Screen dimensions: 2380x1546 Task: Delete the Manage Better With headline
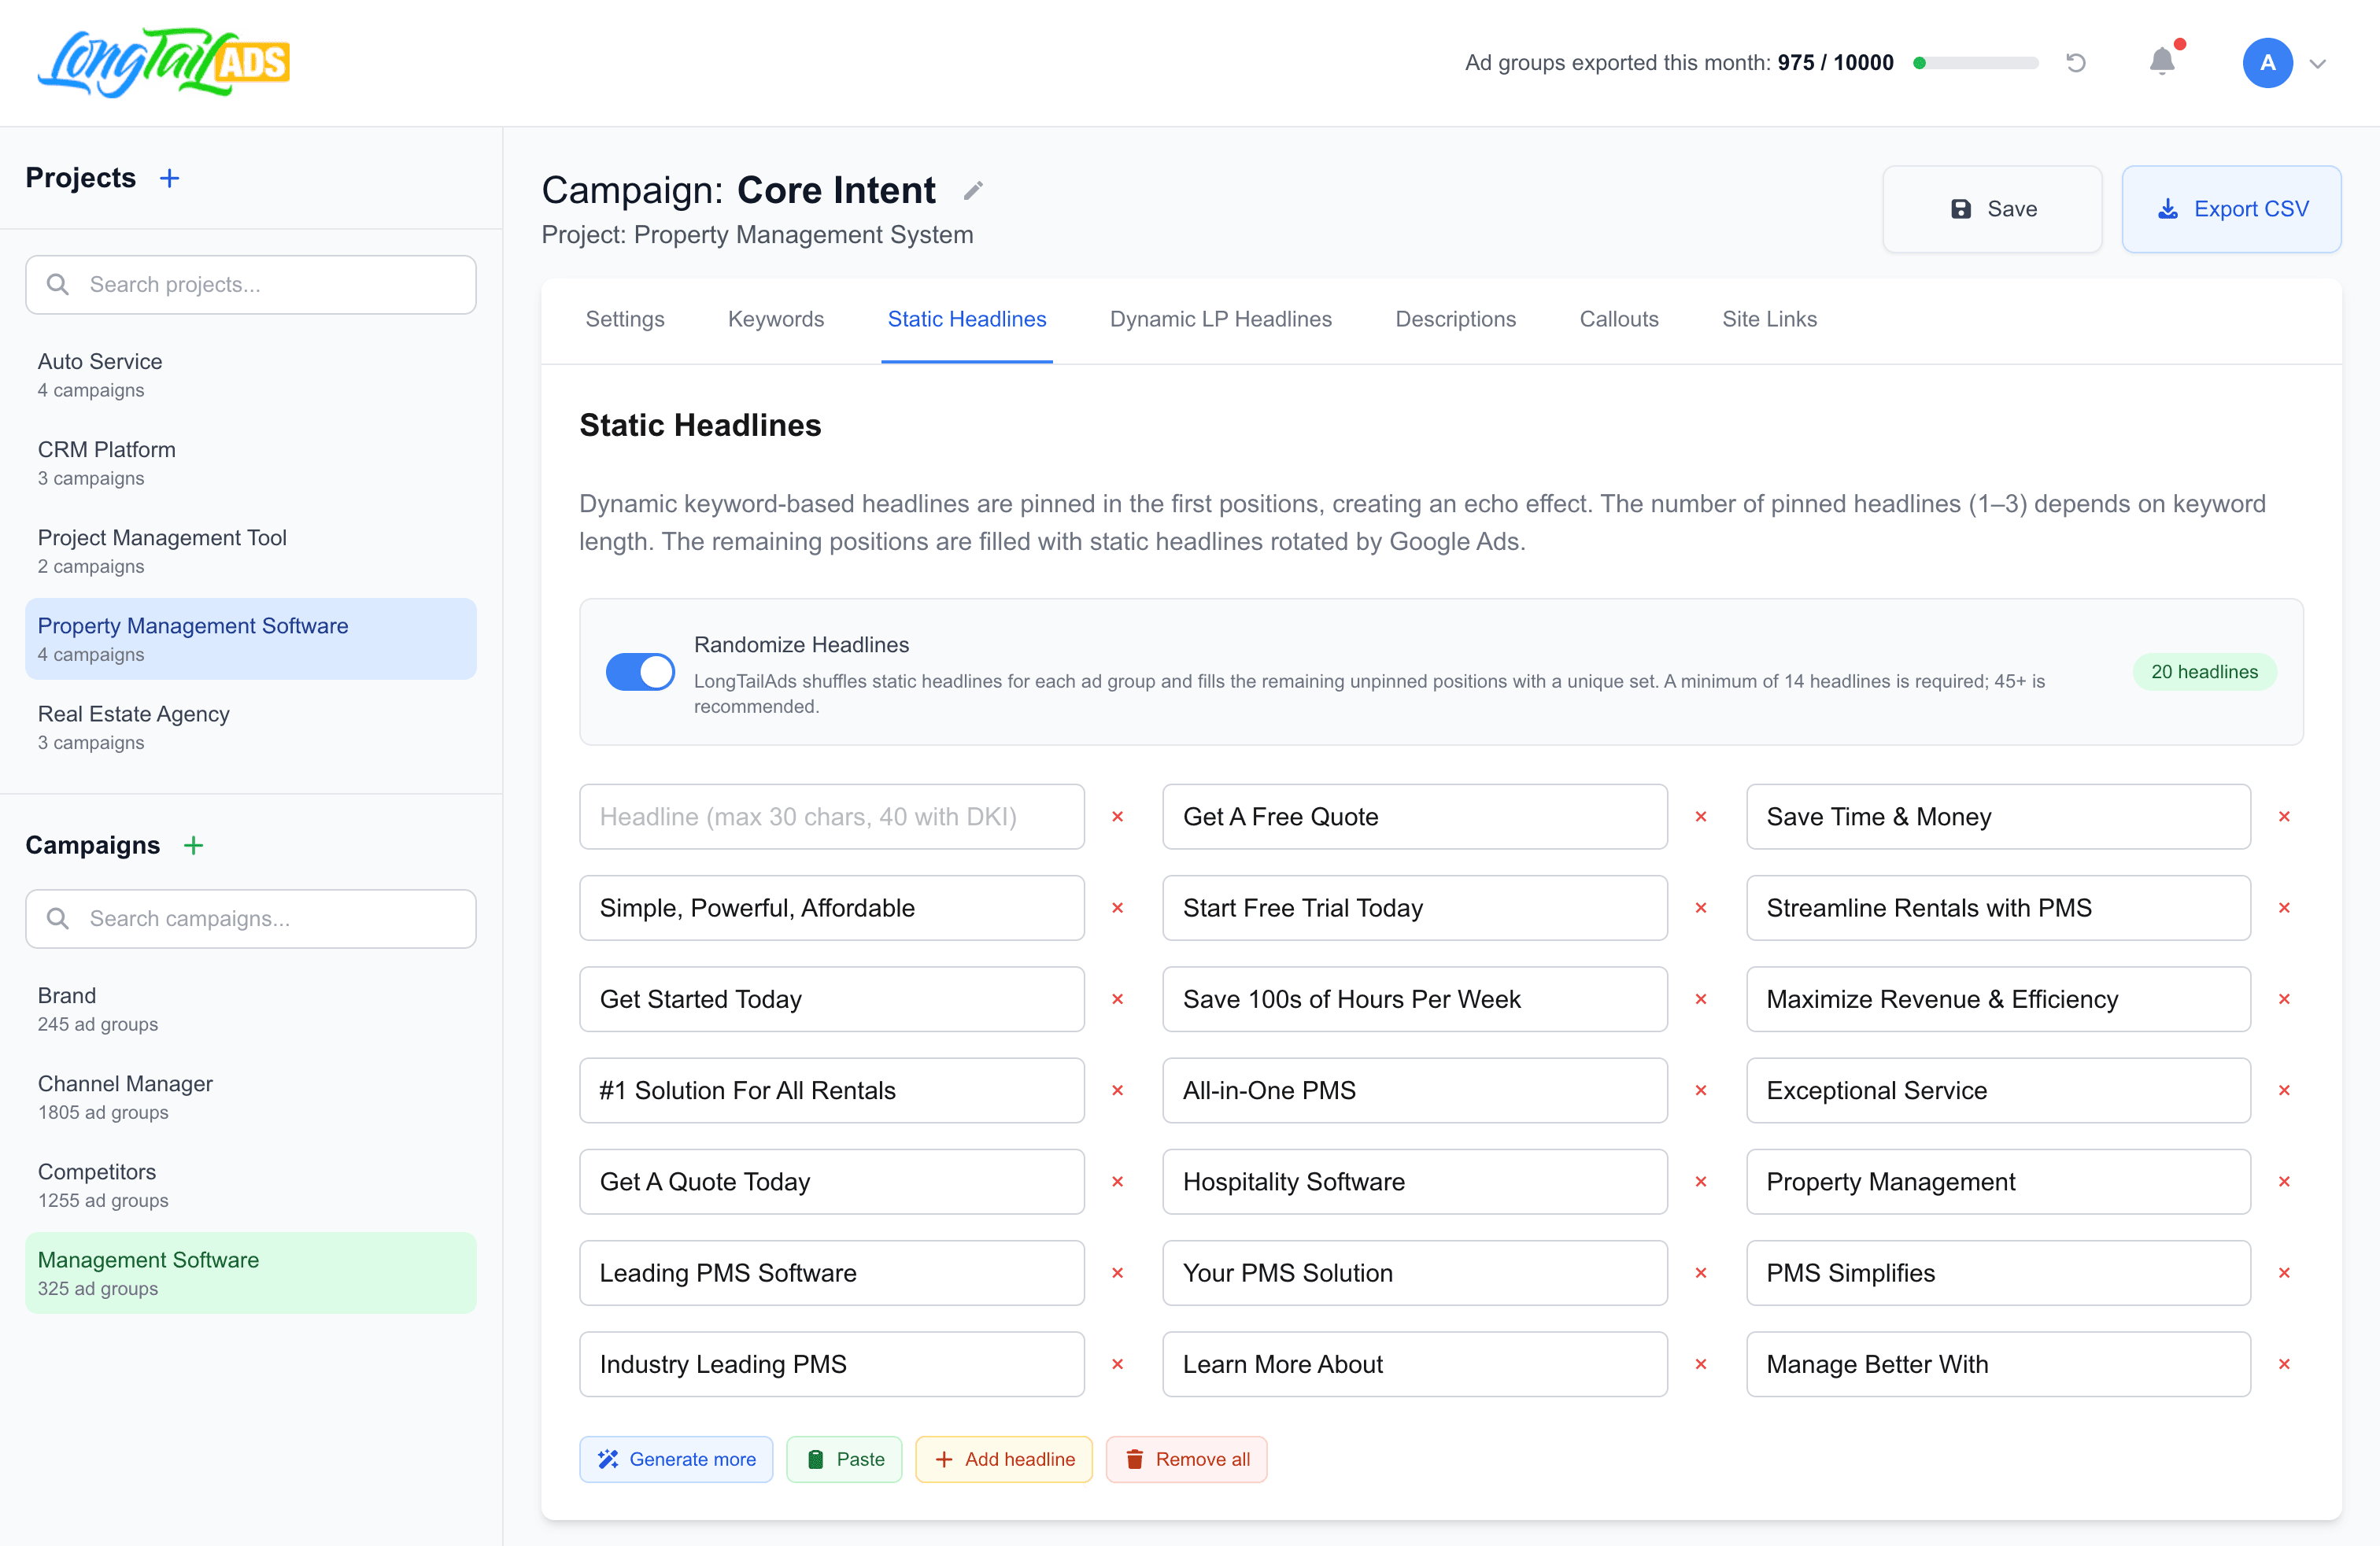[x=2285, y=1364]
